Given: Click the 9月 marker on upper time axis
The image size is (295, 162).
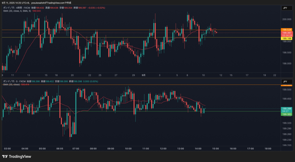Looking at the screenshot, I should pyautogui.click(x=143, y=75).
